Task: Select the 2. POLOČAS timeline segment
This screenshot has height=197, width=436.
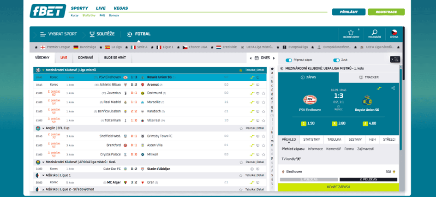Action: (x=368, y=179)
